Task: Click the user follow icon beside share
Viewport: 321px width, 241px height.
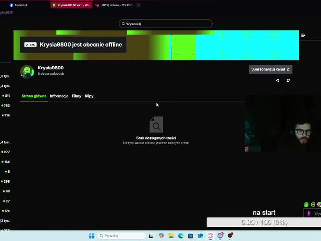Action: pyautogui.click(x=288, y=80)
